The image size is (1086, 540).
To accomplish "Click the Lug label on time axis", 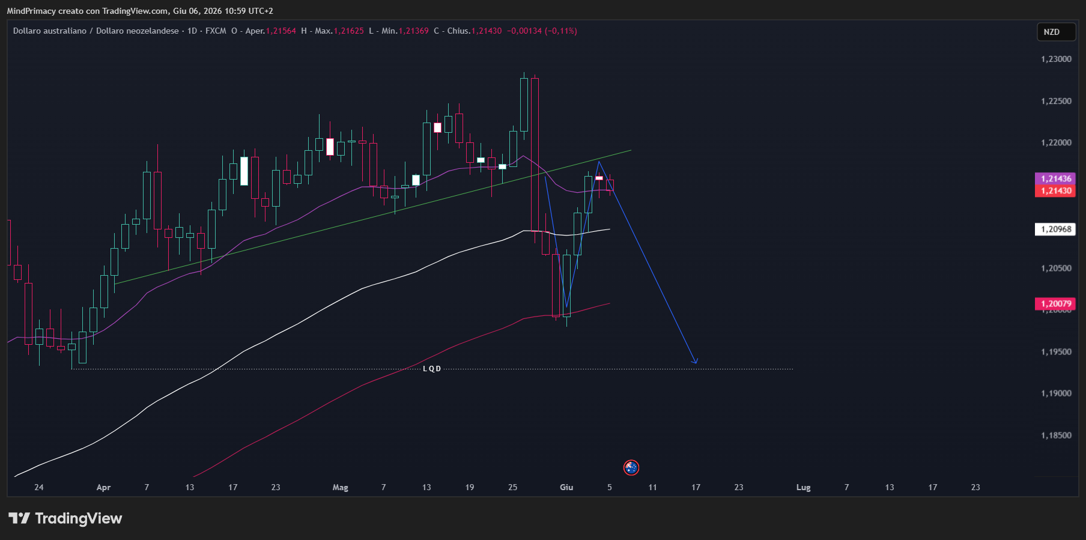I will coord(803,487).
